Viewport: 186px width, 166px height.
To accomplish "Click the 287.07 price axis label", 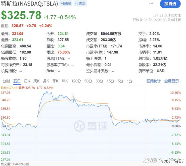I will pos(6,160).
